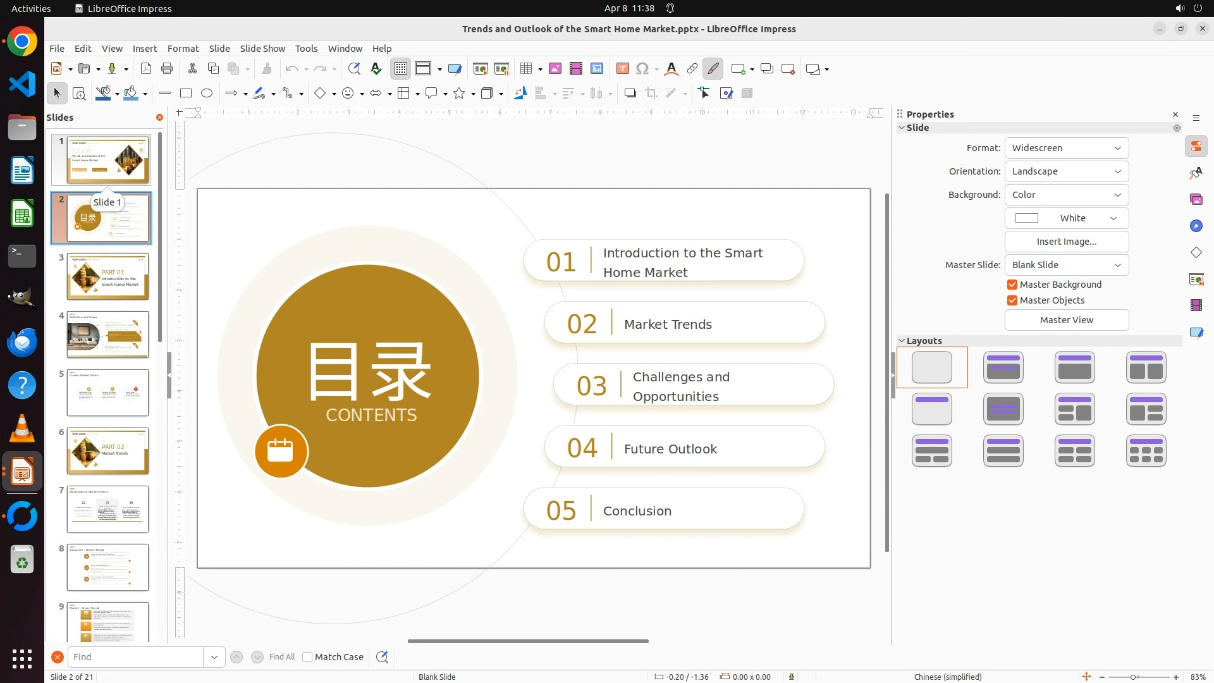Click the Print toolbar icon
Image resolution: width=1214 pixels, height=683 pixels.
pyautogui.click(x=167, y=69)
